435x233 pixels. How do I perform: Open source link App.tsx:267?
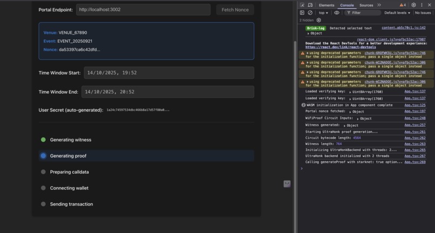[x=414, y=156]
